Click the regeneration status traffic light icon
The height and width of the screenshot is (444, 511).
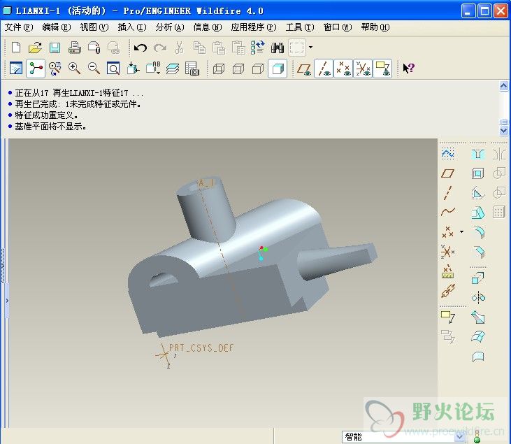[x=477, y=436]
